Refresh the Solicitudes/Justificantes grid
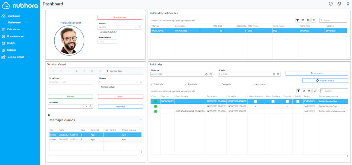The image size is (352, 165). [x=303, y=20]
